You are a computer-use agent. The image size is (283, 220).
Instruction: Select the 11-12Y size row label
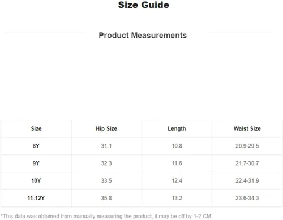click(36, 198)
